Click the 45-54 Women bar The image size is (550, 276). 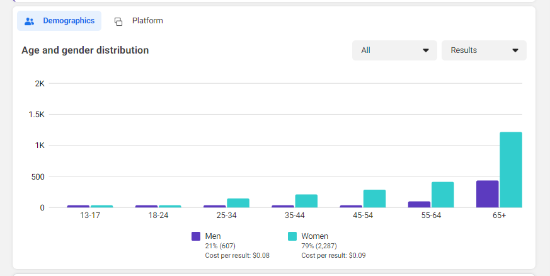(x=374, y=198)
